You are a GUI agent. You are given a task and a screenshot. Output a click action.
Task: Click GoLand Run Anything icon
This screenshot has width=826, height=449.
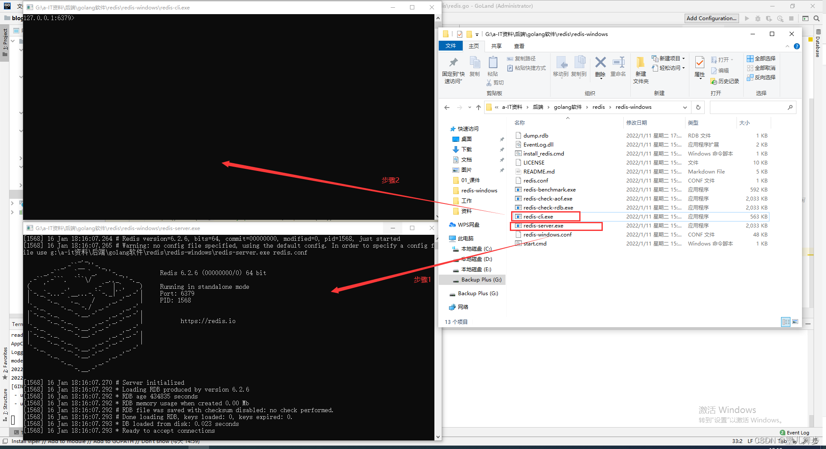805,18
